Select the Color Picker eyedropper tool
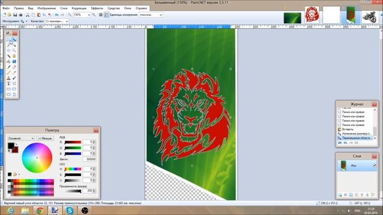Viewport: 383px width, 215px height. click(x=14, y=72)
